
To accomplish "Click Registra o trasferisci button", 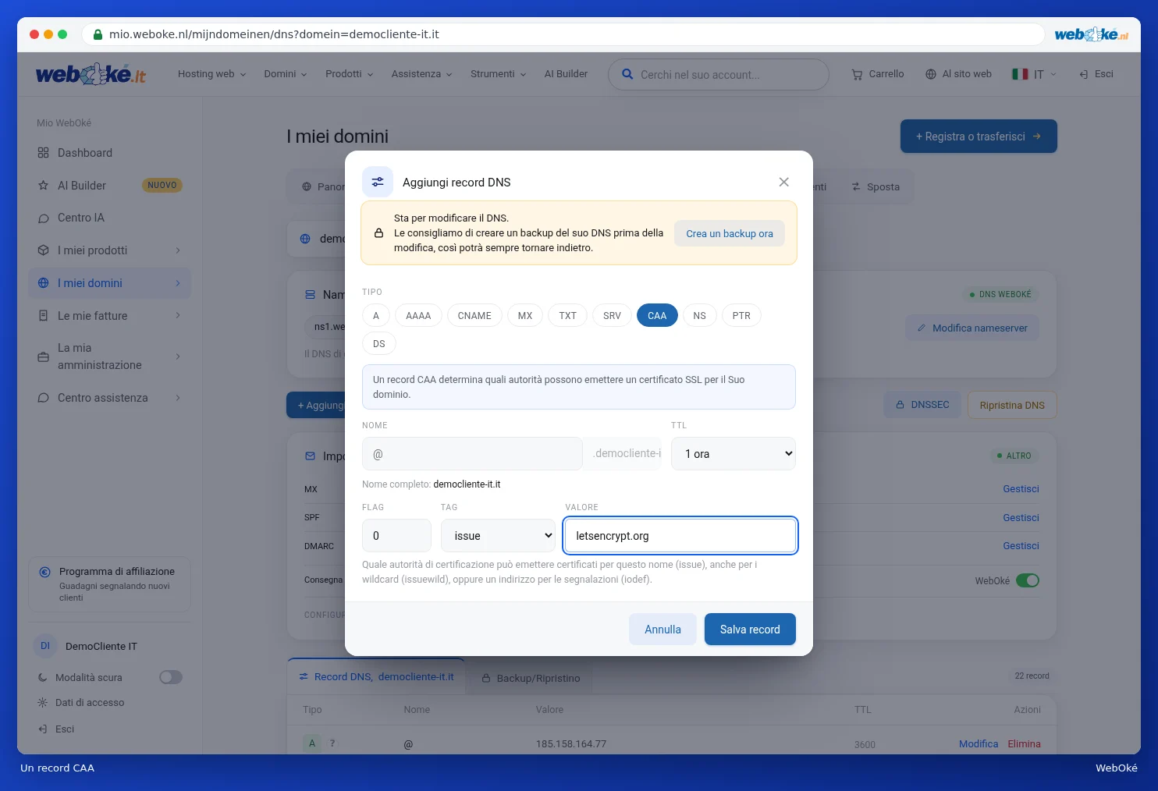I will (979, 137).
